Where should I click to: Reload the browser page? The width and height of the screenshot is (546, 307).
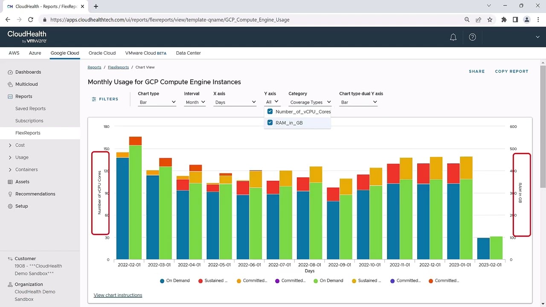pos(31,20)
